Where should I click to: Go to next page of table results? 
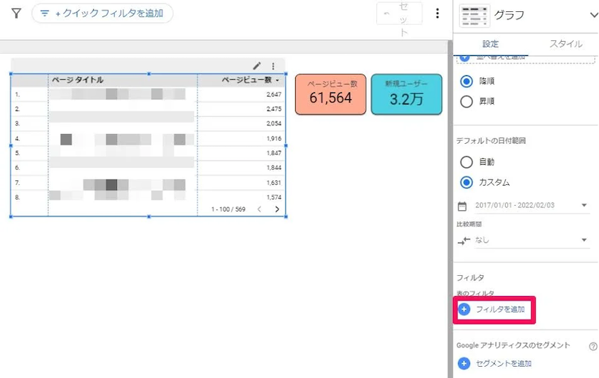(277, 210)
